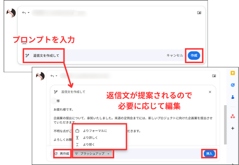Click the plus icon to get add-ons
This screenshot has height=165, width=239.
233,128
